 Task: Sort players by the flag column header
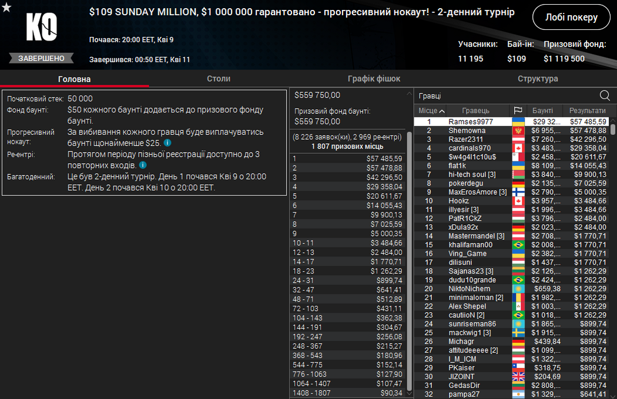[x=518, y=110]
